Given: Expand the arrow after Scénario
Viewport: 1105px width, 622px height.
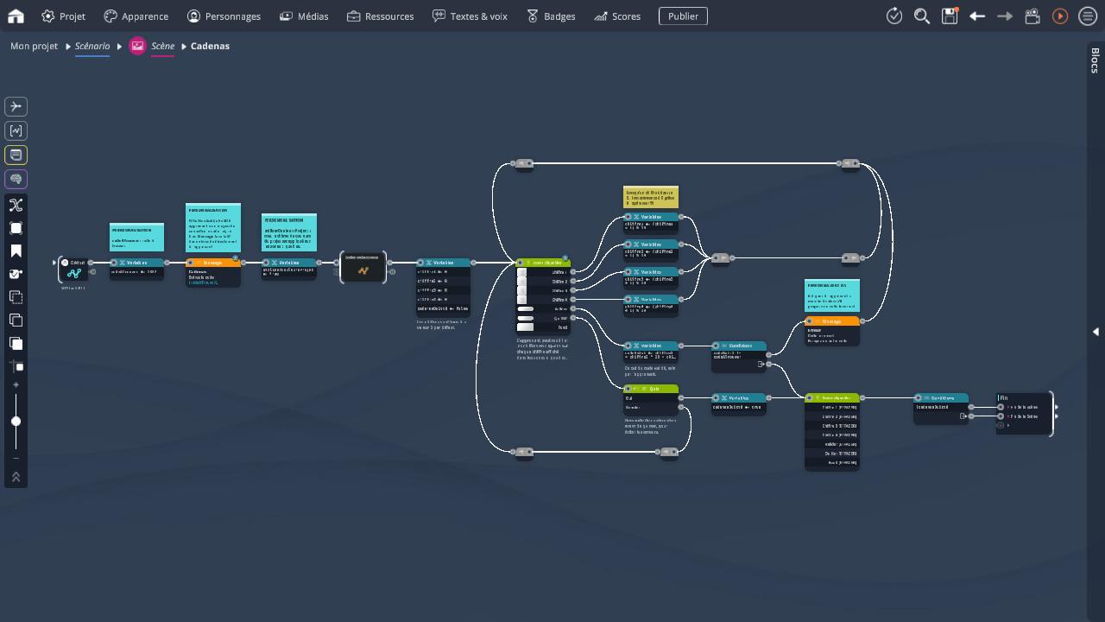Looking at the screenshot, I should (x=119, y=47).
